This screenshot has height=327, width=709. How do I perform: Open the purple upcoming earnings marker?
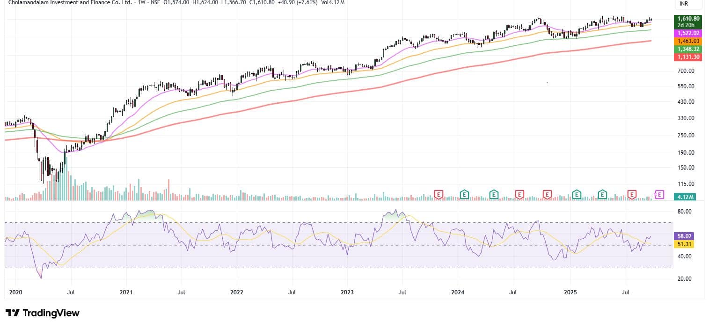659,194
